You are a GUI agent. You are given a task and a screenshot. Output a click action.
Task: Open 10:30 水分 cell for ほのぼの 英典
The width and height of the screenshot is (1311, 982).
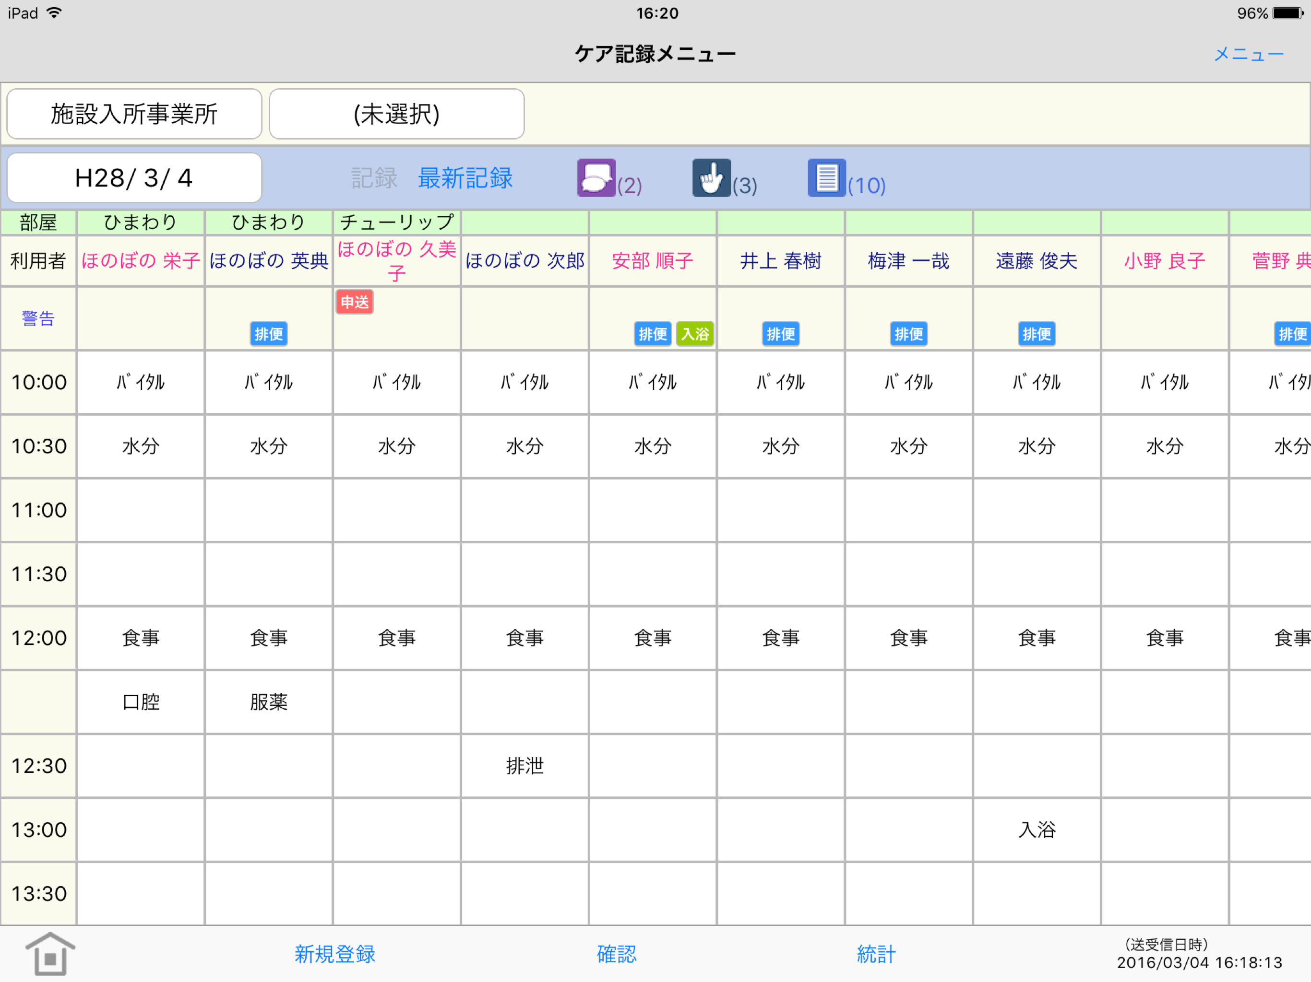click(x=268, y=446)
